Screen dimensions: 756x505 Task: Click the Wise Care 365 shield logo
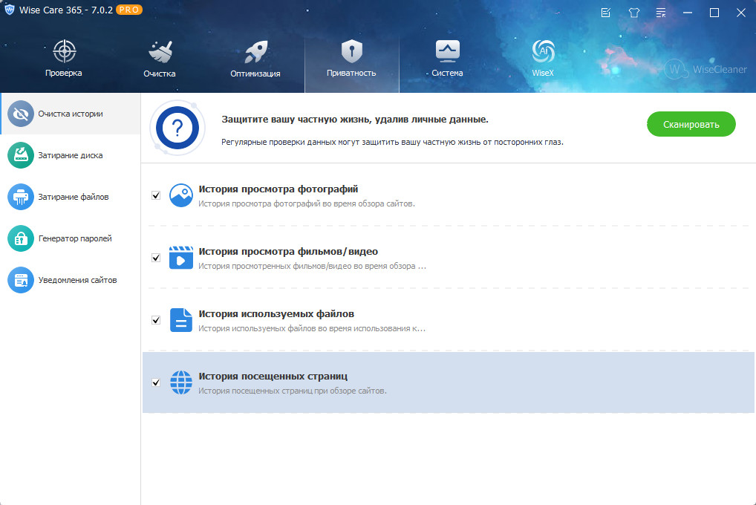point(10,10)
